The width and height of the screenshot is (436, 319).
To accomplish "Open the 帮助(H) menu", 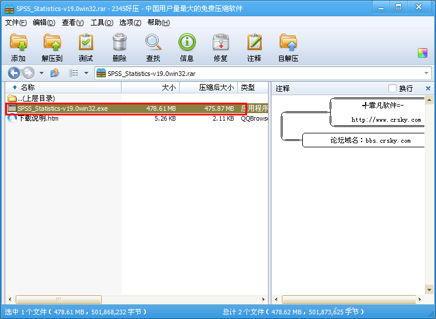I will 159,23.
